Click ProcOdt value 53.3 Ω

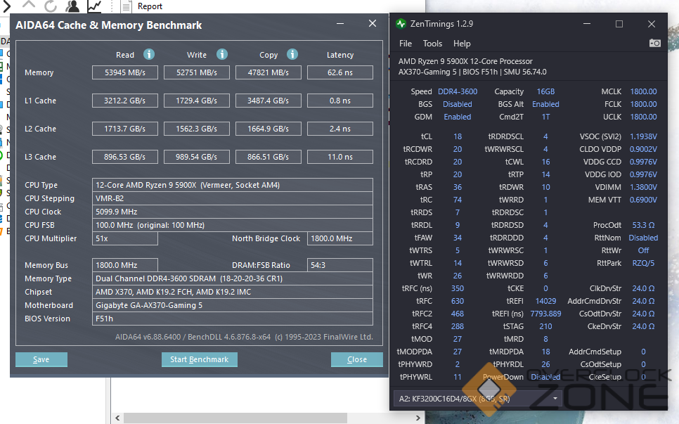pyautogui.click(x=643, y=225)
